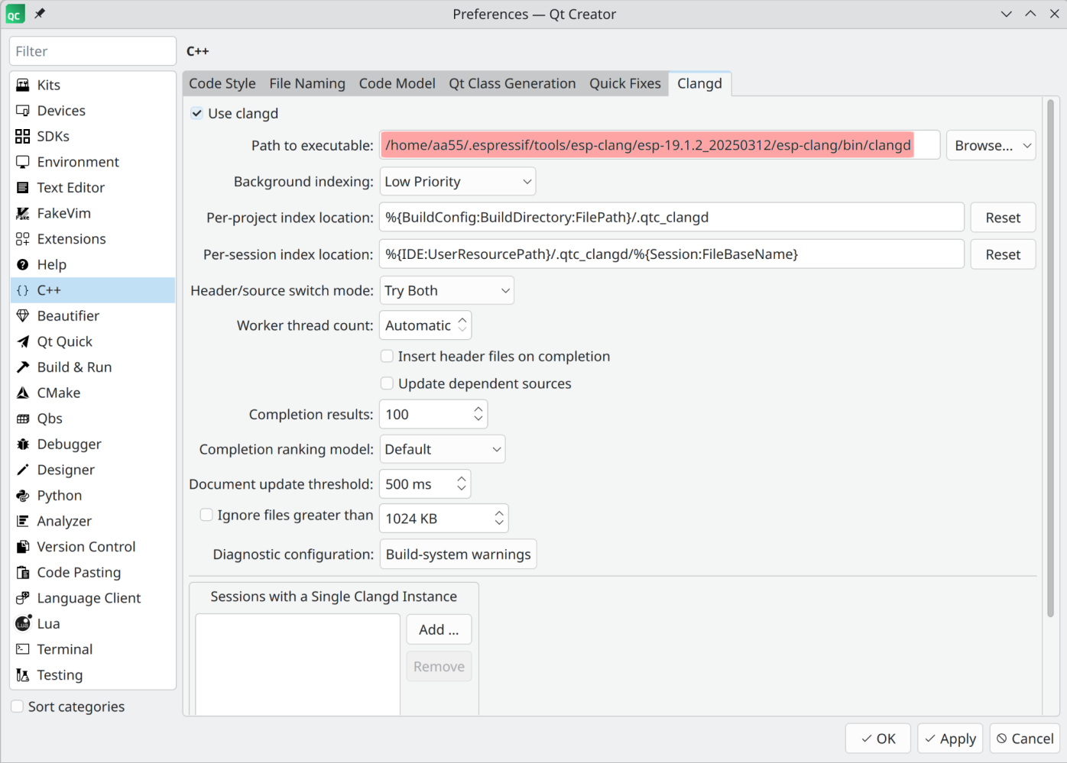Enable Insert header files on completion

coord(387,356)
